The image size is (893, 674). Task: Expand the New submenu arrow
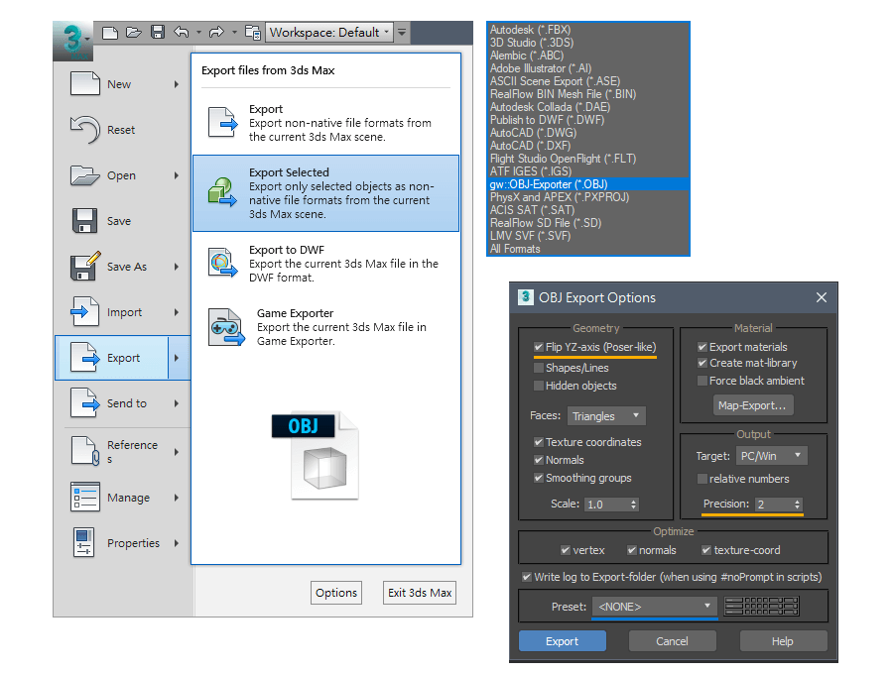click(177, 84)
